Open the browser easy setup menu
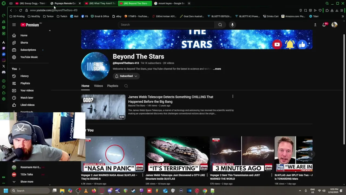 tap(342, 10)
